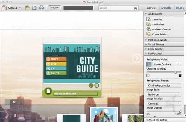Image resolution: width=186 pixels, height=122 pixels.
Task: Click the black gradient end swatch
Action: [x=180, y=75]
